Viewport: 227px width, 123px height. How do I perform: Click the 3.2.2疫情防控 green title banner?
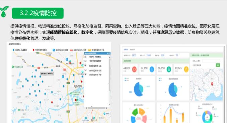point(38,13)
